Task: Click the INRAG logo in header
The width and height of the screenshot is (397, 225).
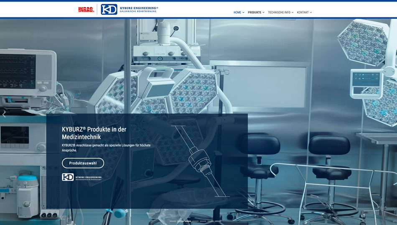Action: (86, 9)
